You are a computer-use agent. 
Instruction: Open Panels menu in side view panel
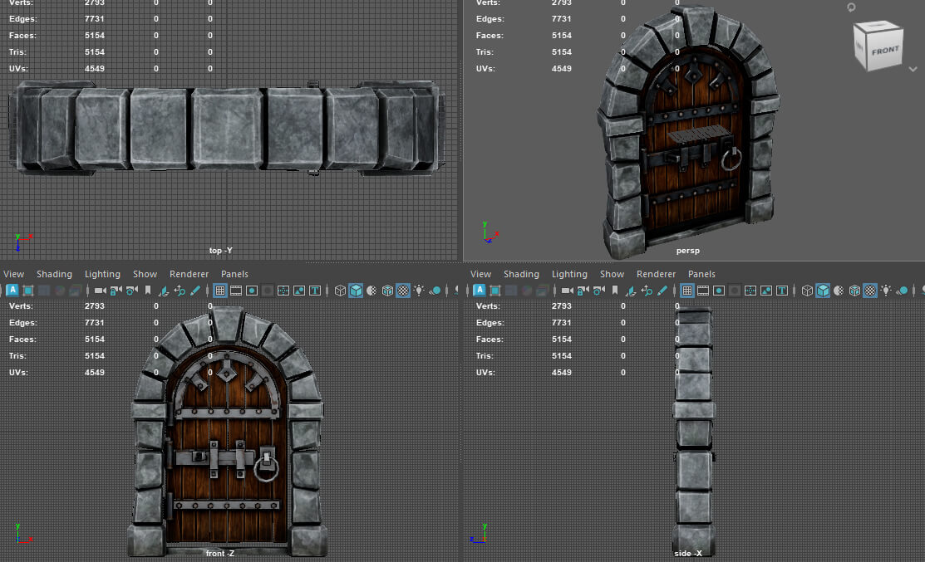[701, 274]
